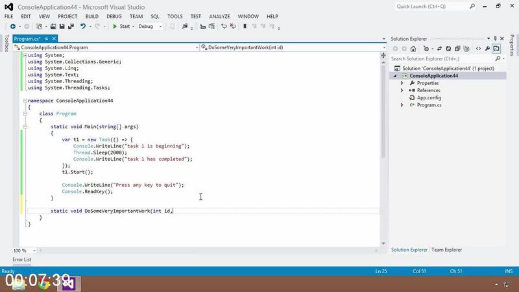
Task: Open the EDIT menu
Action: (x=25, y=16)
